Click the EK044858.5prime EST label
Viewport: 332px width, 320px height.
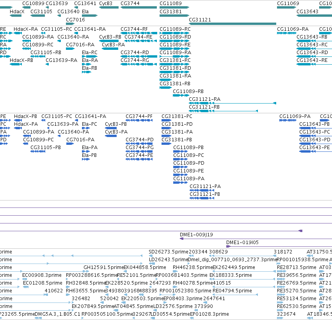coord(145,267)
